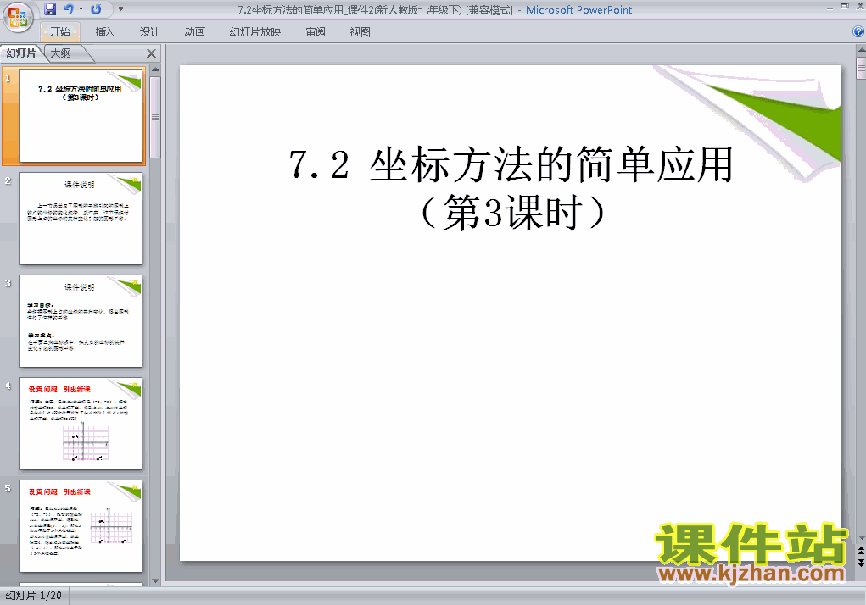Open the 幻灯片放映 ribbon tab
The image size is (866, 605).
[255, 32]
